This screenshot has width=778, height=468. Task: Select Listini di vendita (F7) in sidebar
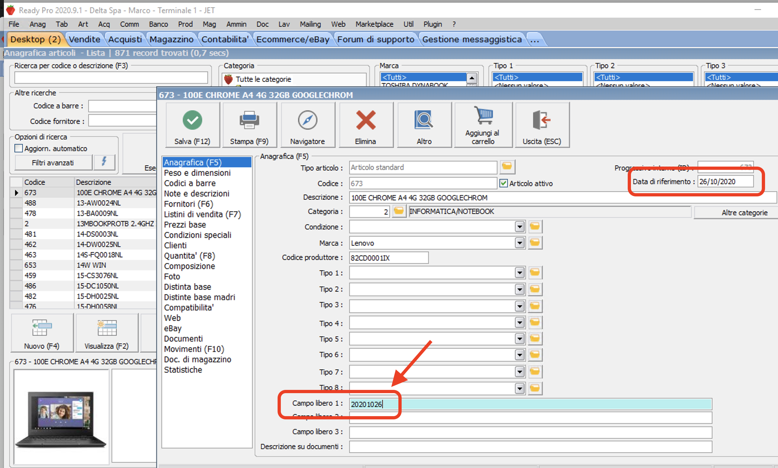point(202,214)
